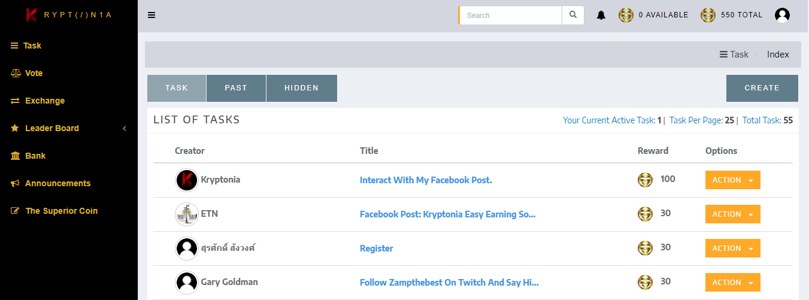Viewport: 809px width, 300px height.
Task: Click the Vote scales icon in sidebar
Action: (16, 73)
